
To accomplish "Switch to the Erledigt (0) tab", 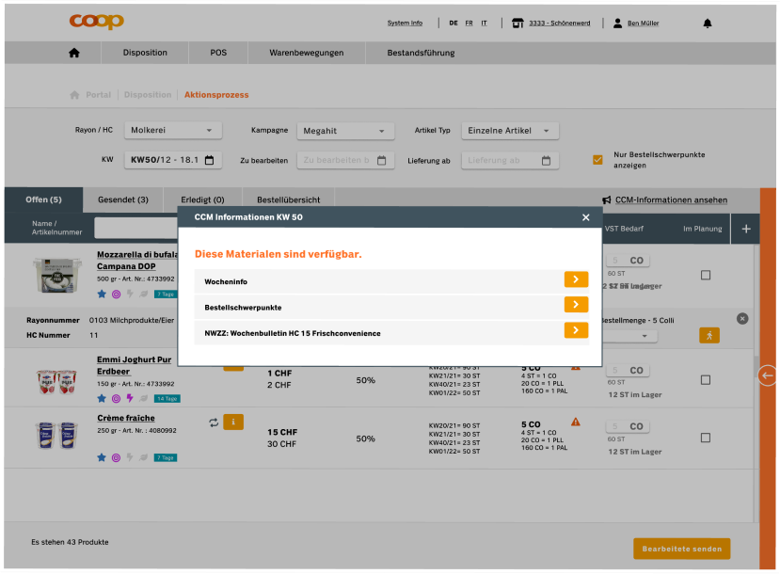I will pos(202,199).
